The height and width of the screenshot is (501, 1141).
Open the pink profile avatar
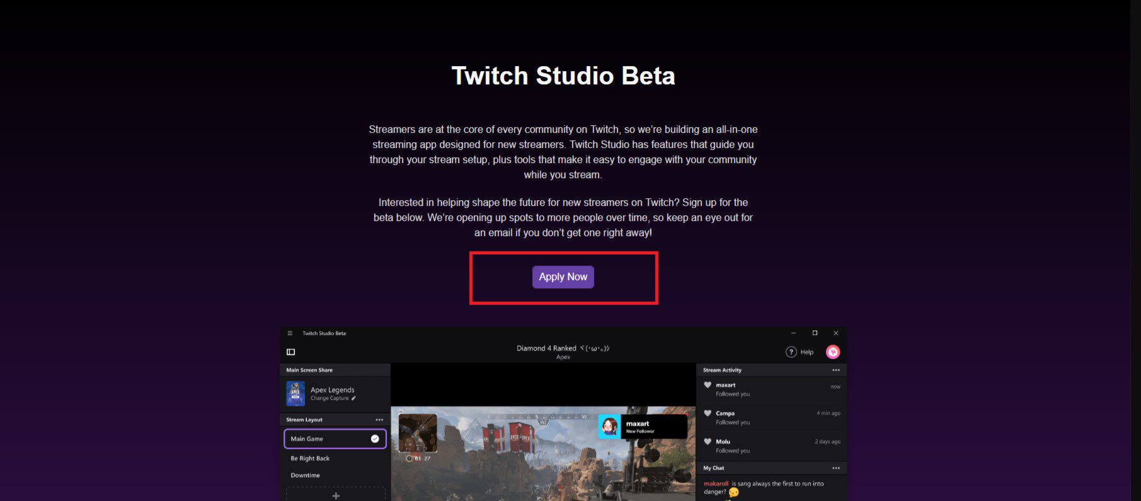pyautogui.click(x=833, y=352)
